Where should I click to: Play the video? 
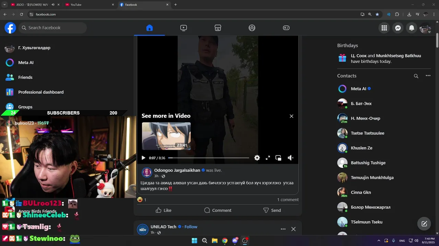[143, 158]
